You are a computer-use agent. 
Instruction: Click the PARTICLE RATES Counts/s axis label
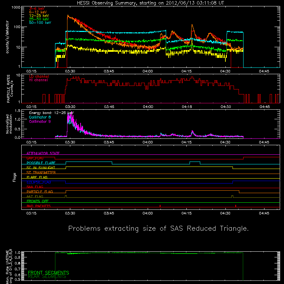click(10, 88)
